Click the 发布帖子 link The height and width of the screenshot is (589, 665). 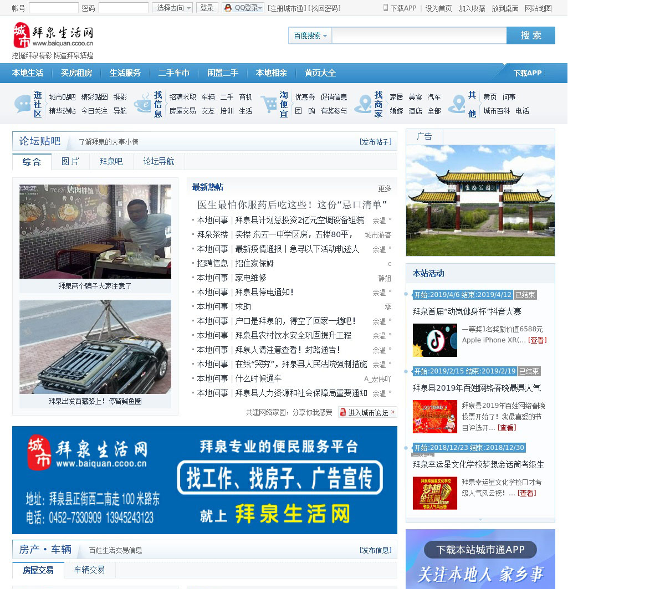click(x=376, y=142)
